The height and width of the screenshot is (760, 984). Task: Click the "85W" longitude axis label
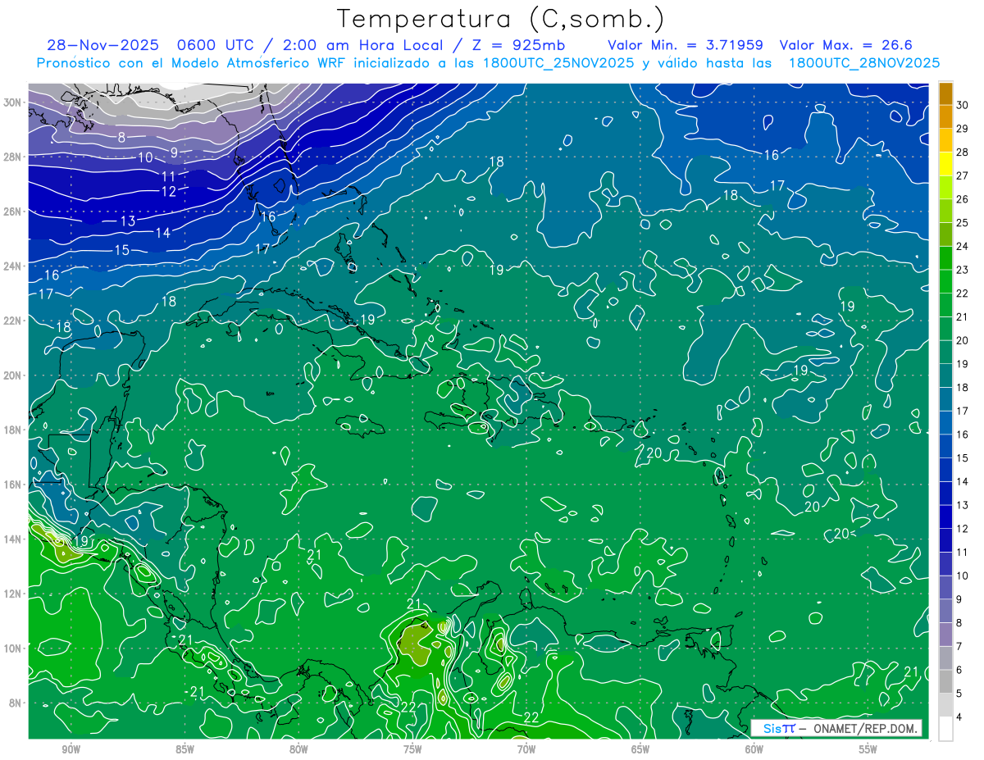click(184, 749)
